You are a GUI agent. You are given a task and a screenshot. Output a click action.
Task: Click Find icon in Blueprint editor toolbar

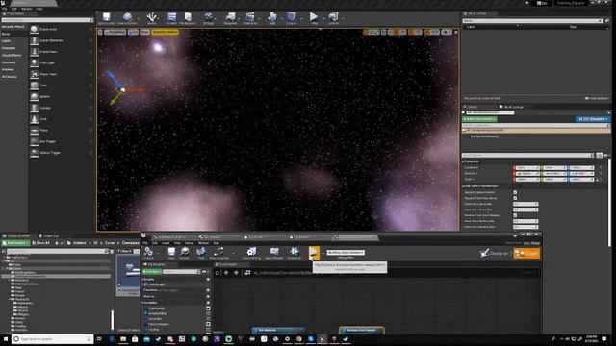(x=201, y=253)
